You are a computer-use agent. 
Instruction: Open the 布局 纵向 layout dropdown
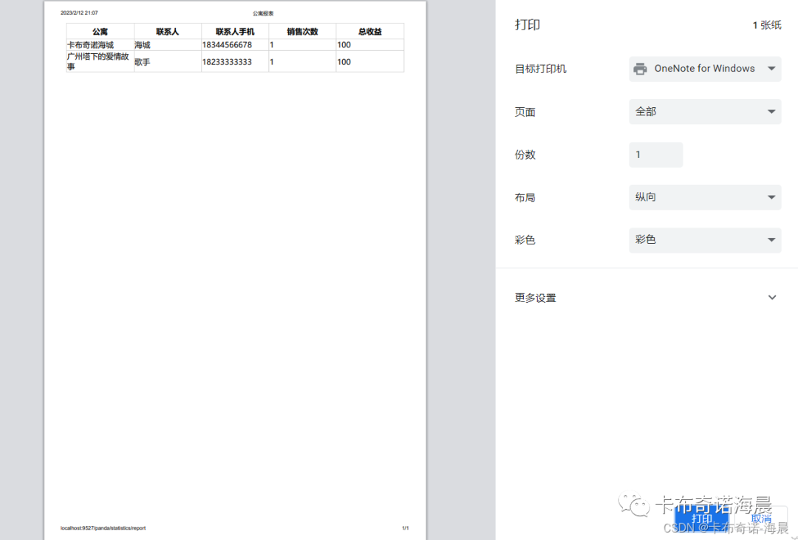pos(705,197)
